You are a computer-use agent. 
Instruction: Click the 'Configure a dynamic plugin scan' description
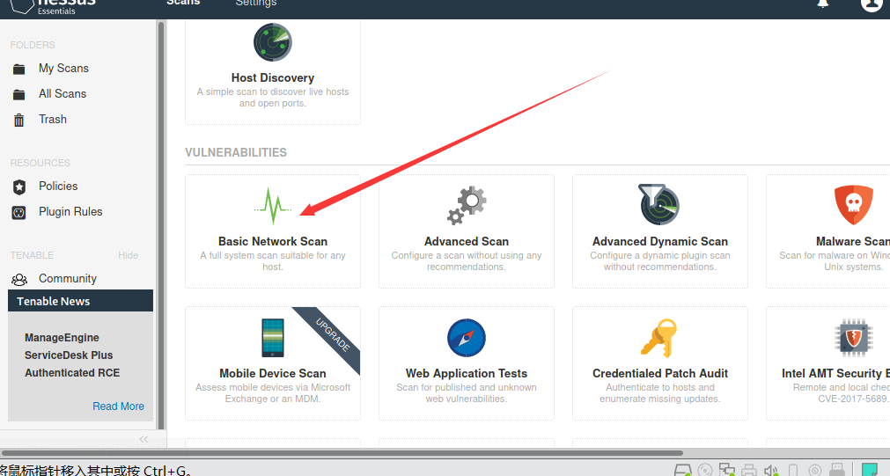click(x=660, y=261)
